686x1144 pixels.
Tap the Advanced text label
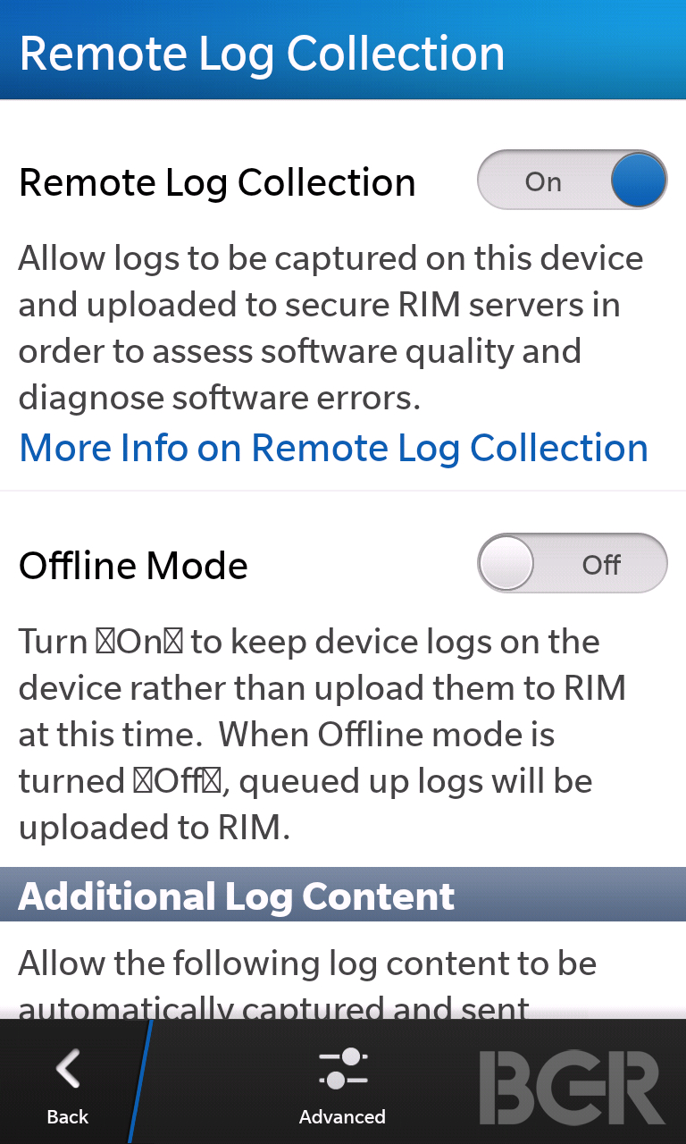[x=342, y=1116]
